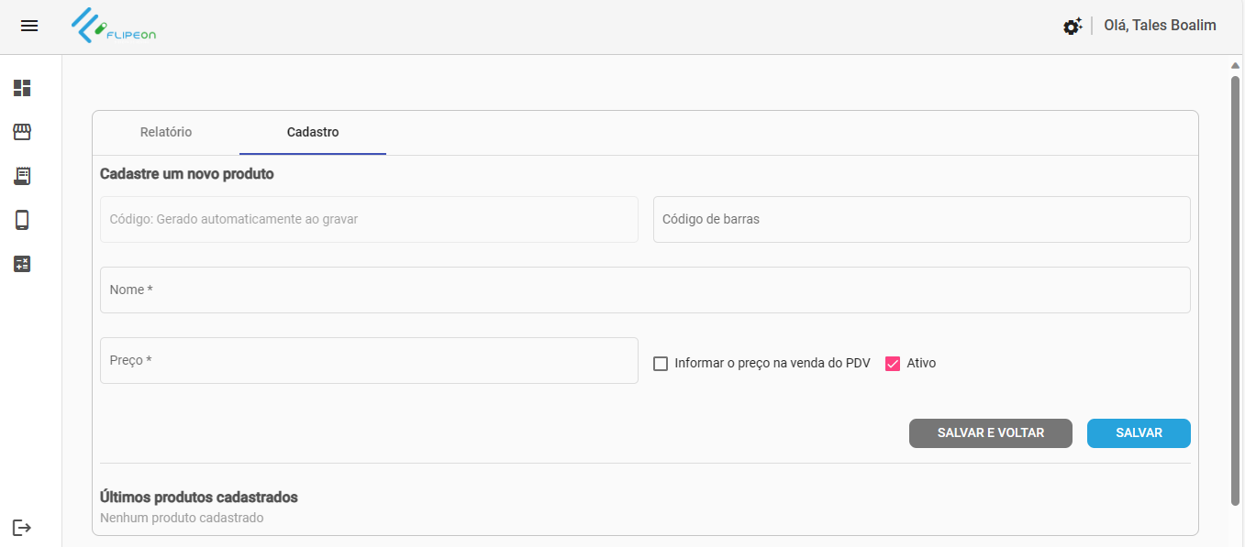This screenshot has height=547, width=1245.
Task: Select the Cadastro tab
Action: point(313,132)
